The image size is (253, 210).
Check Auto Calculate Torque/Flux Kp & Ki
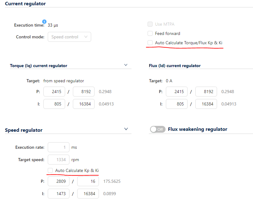click(150, 43)
